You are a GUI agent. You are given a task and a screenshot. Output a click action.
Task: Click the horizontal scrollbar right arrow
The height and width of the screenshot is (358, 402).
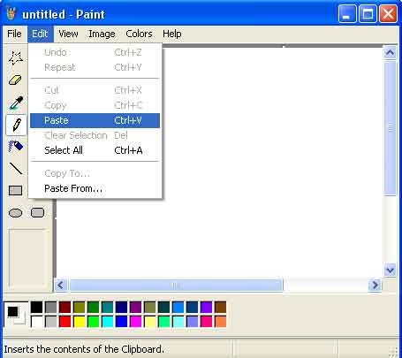(x=375, y=285)
